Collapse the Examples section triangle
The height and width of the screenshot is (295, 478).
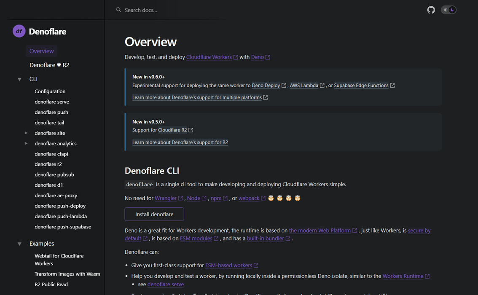[19, 244]
